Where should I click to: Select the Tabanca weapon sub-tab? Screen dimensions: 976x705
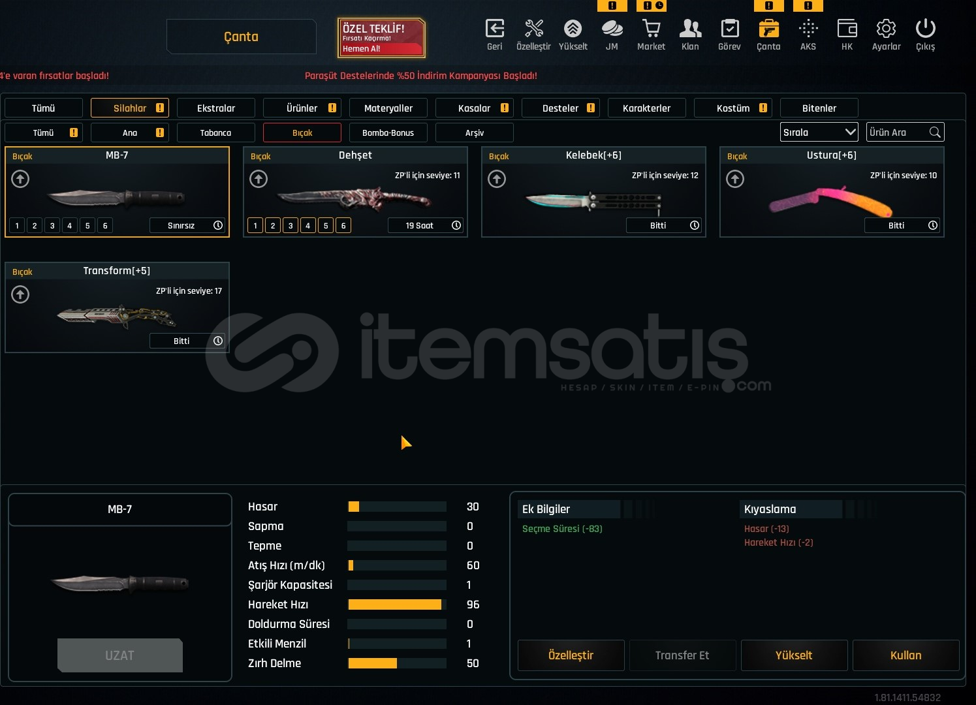coord(215,133)
